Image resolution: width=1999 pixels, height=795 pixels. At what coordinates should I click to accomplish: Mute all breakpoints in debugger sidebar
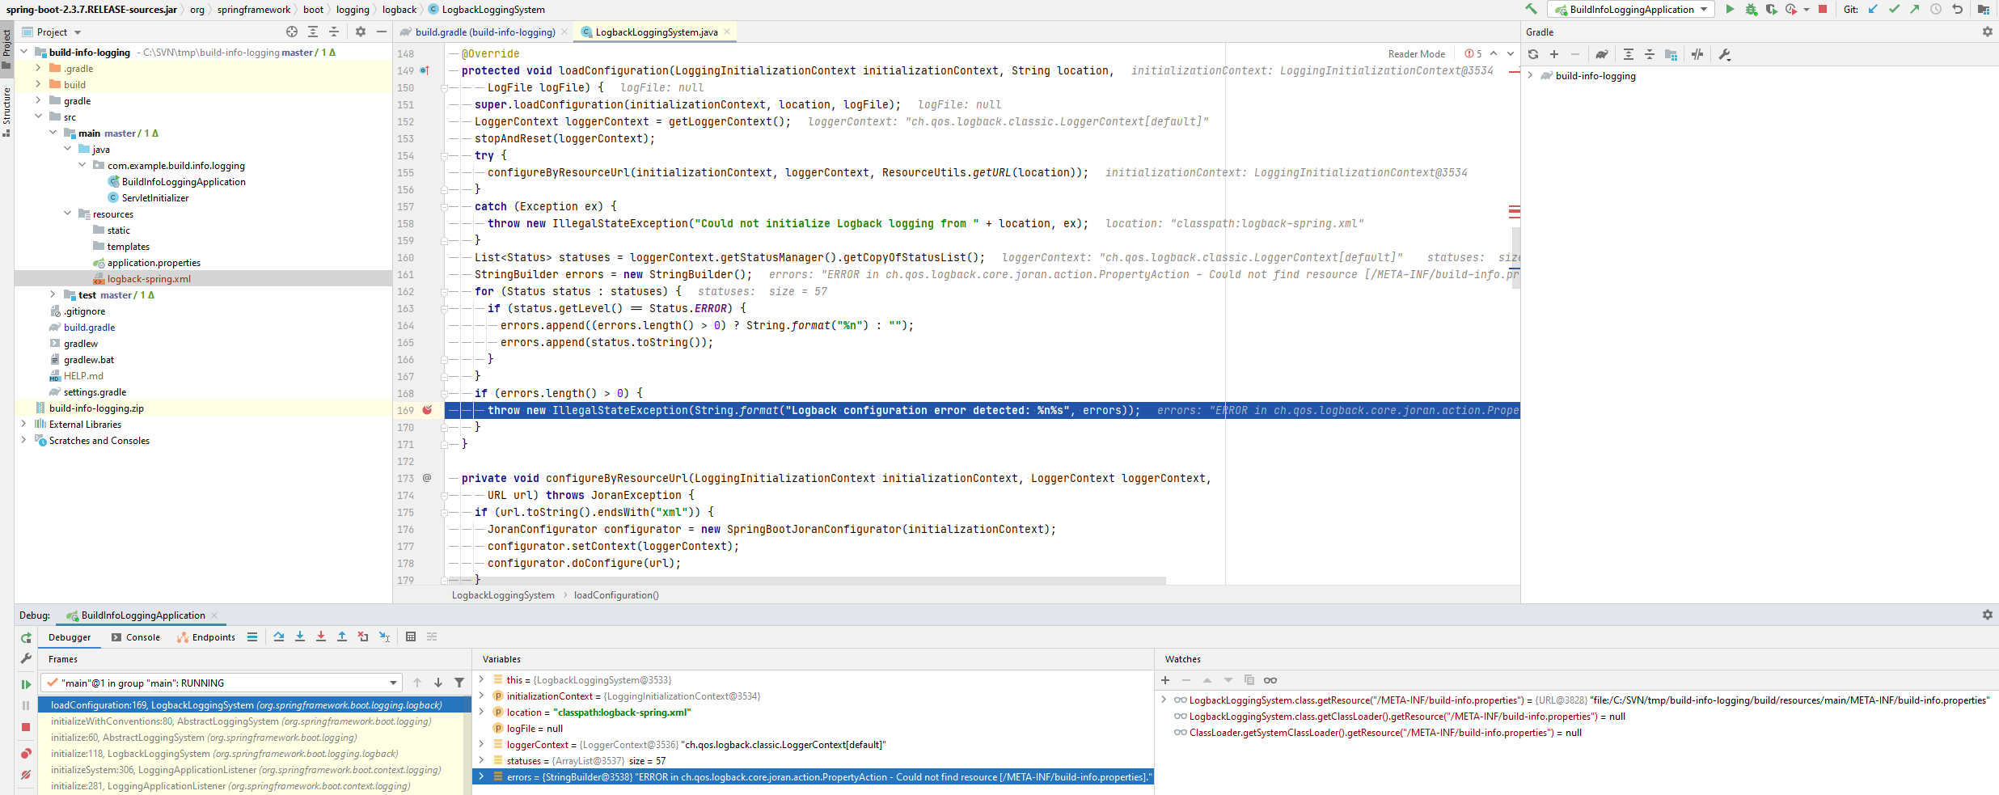(26, 775)
